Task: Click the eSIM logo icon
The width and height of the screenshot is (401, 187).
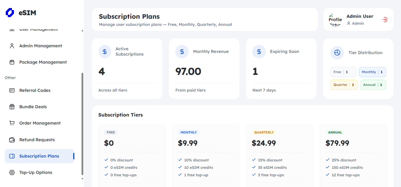Action: pyautogui.click(x=10, y=13)
